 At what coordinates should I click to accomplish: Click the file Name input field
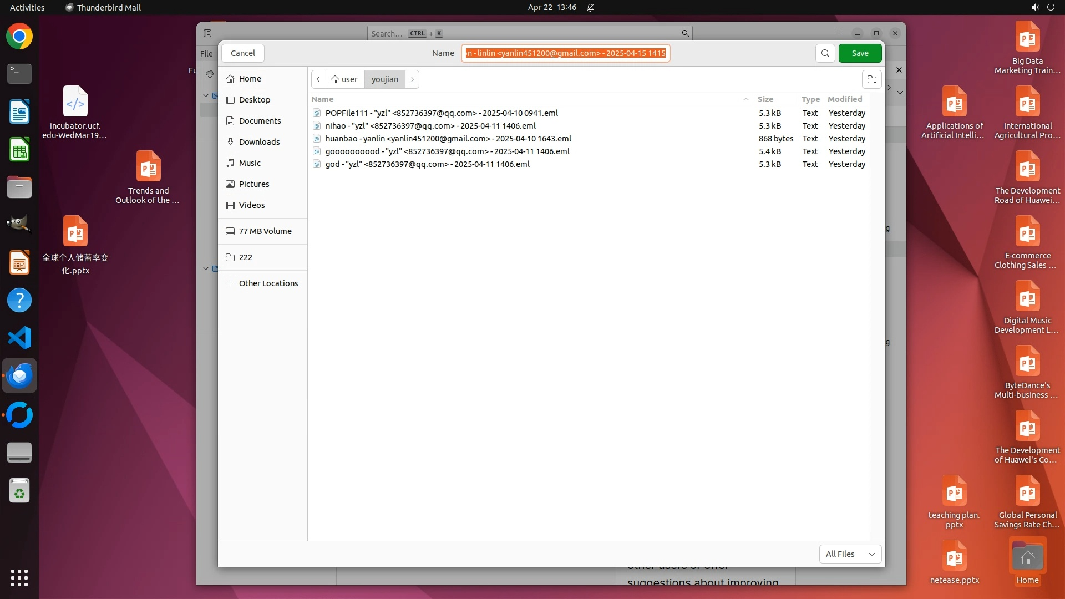(565, 53)
